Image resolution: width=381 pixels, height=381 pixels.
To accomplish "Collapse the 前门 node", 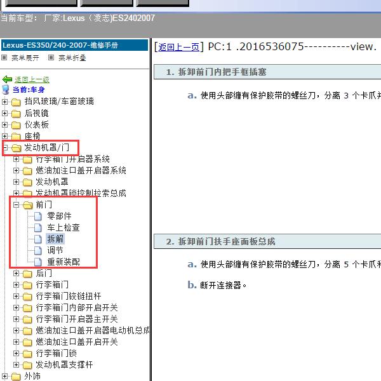I will coord(16,204).
